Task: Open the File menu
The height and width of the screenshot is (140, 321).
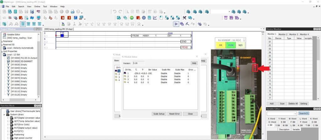Action: coord(8,7)
